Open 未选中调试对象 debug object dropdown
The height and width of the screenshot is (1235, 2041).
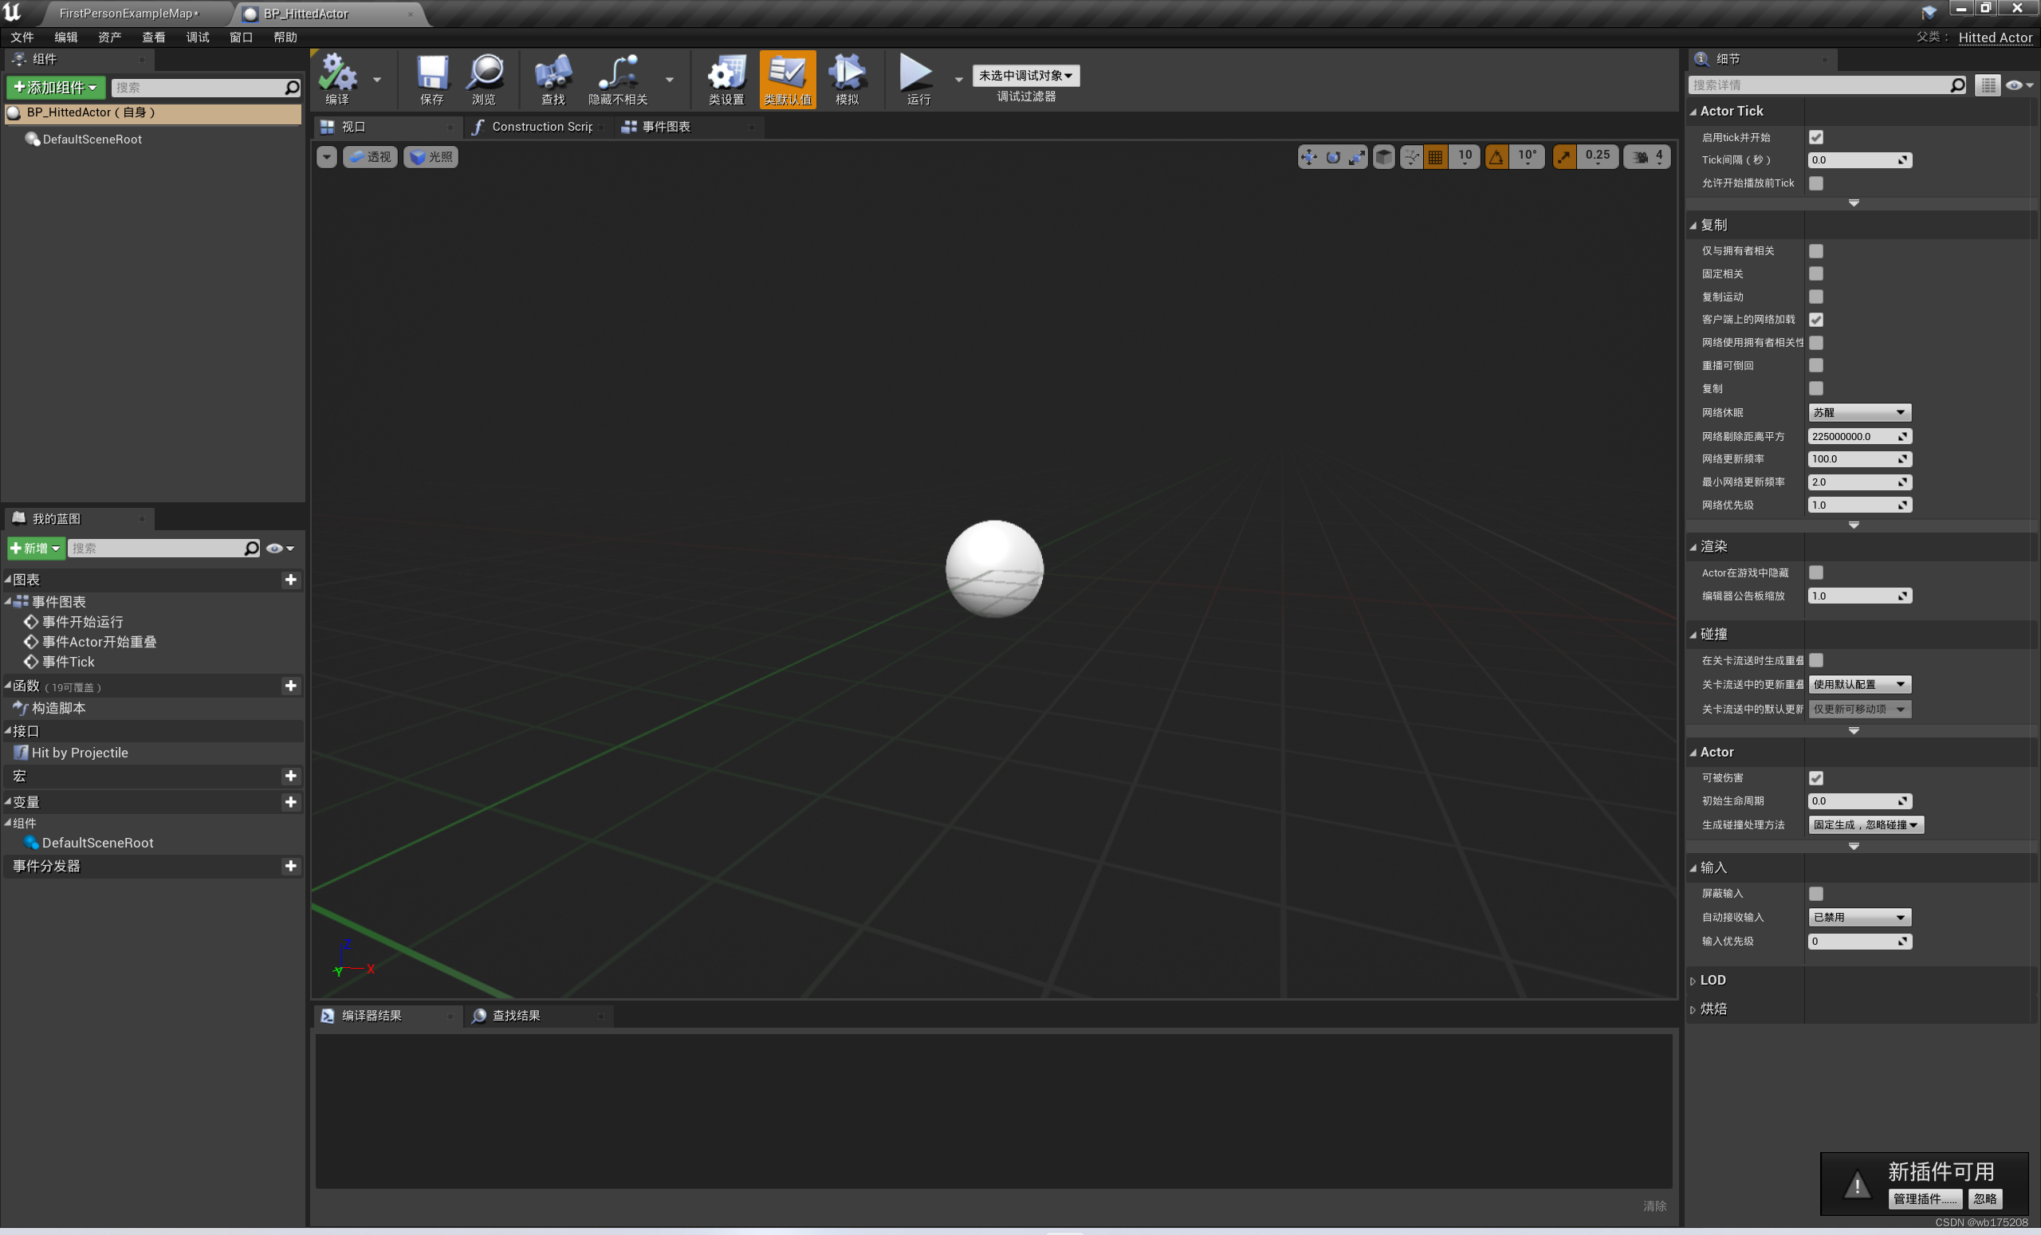tap(1025, 76)
